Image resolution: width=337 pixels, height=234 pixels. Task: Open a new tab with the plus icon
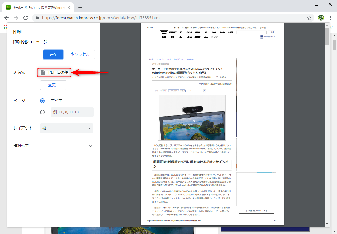coord(80,7)
